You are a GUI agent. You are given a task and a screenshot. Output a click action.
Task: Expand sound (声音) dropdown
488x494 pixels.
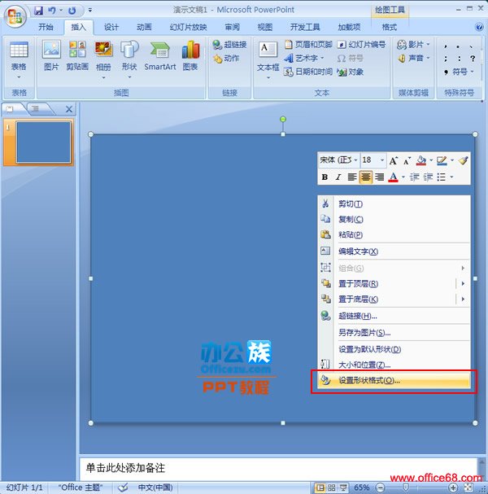click(428, 58)
